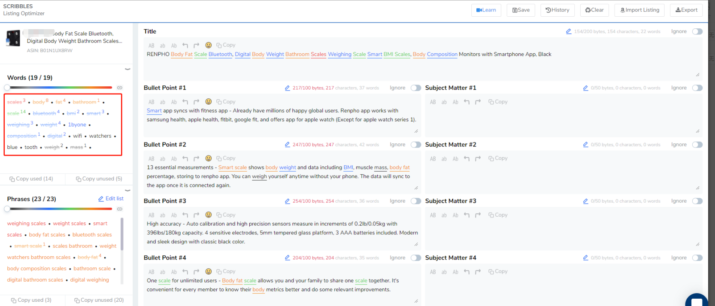
Task: Click the pencil edit icon beside Title byte count
Action: [x=568, y=31]
